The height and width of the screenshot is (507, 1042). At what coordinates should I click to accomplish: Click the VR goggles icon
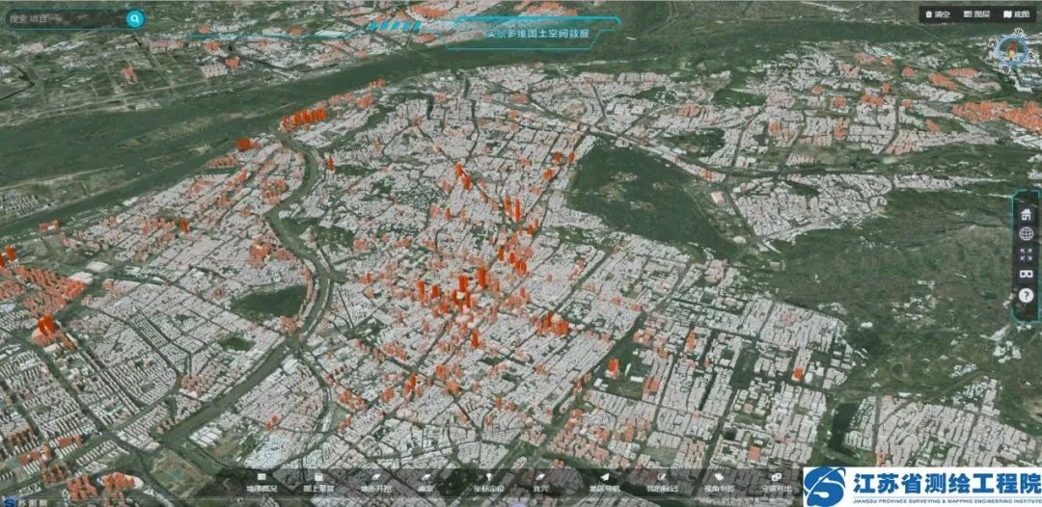1026,275
